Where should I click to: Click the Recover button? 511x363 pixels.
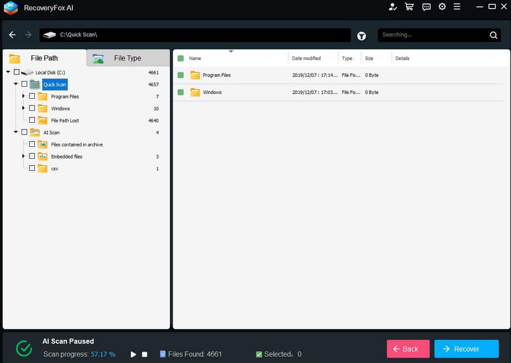(x=466, y=349)
